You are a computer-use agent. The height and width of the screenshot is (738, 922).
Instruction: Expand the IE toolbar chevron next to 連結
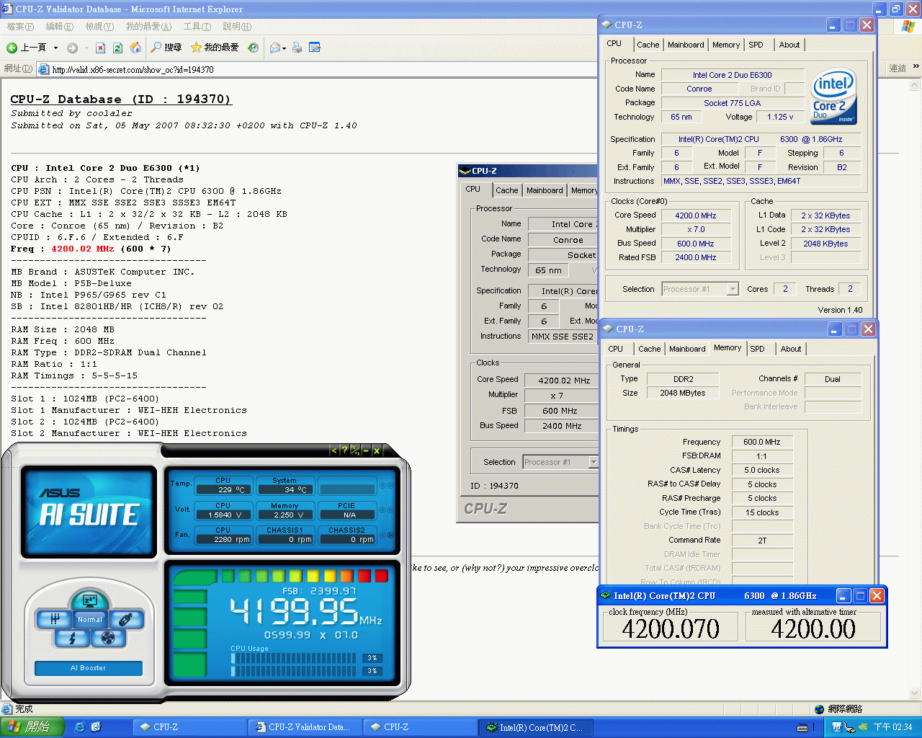tap(916, 66)
